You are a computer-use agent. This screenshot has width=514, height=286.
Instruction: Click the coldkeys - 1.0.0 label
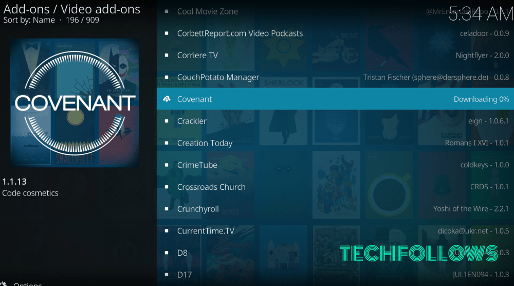click(x=485, y=165)
